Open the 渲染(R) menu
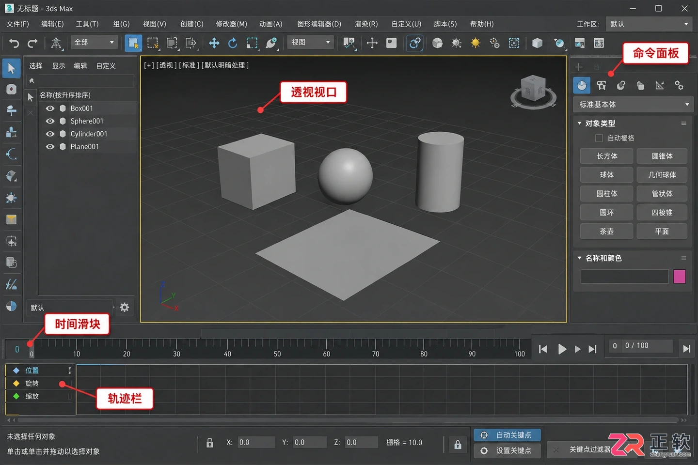 [x=366, y=24]
